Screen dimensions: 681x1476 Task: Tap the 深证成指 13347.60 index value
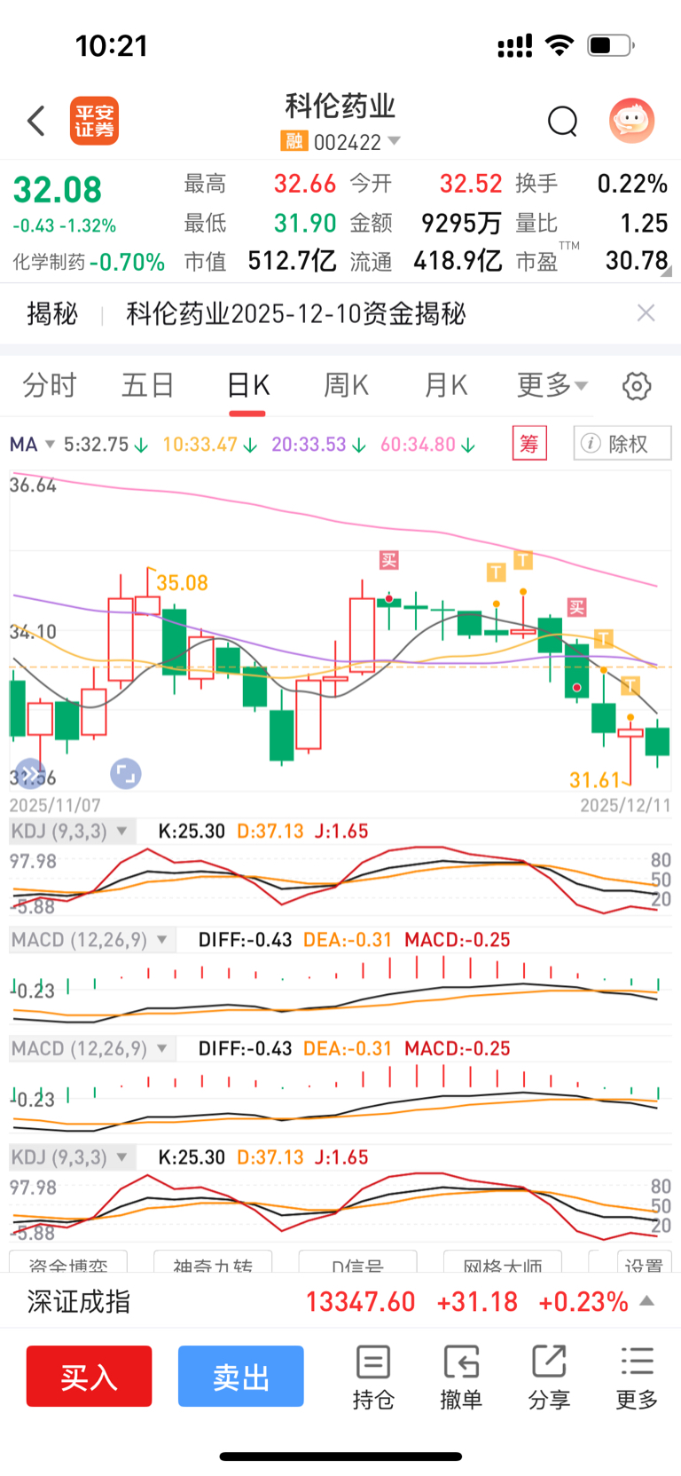(360, 1302)
